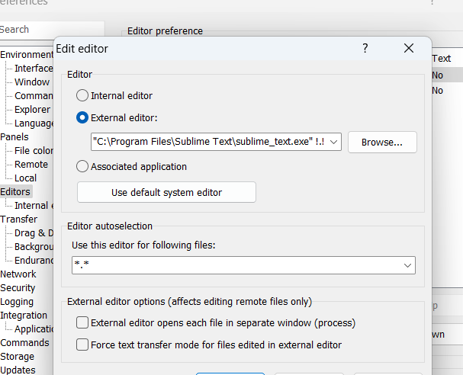Viewport: 463px width, 375px height.
Task: Enable external editor opens in separate window
Action: (x=82, y=322)
